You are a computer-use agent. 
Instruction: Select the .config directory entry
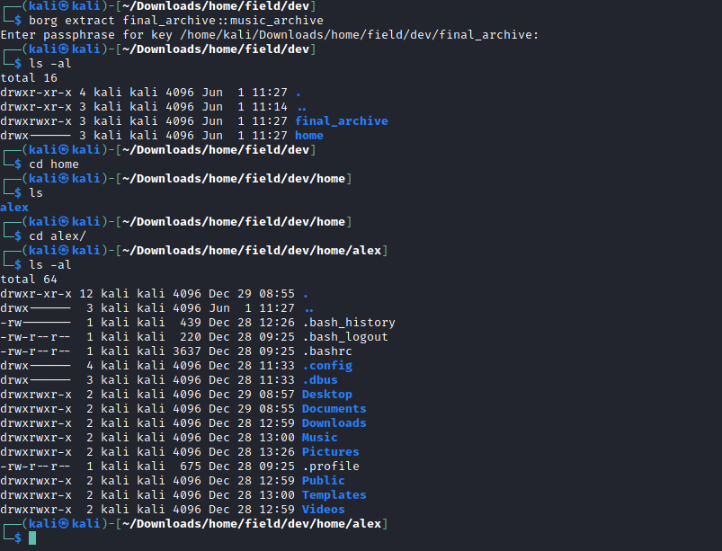326,366
